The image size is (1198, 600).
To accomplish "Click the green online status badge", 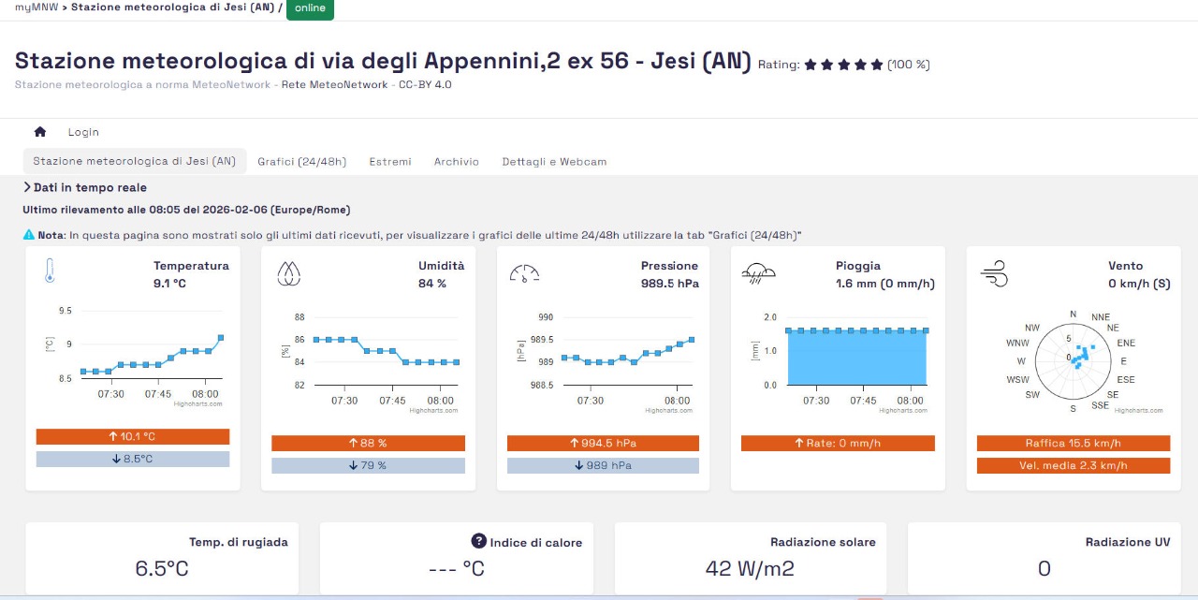I will coord(310,8).
